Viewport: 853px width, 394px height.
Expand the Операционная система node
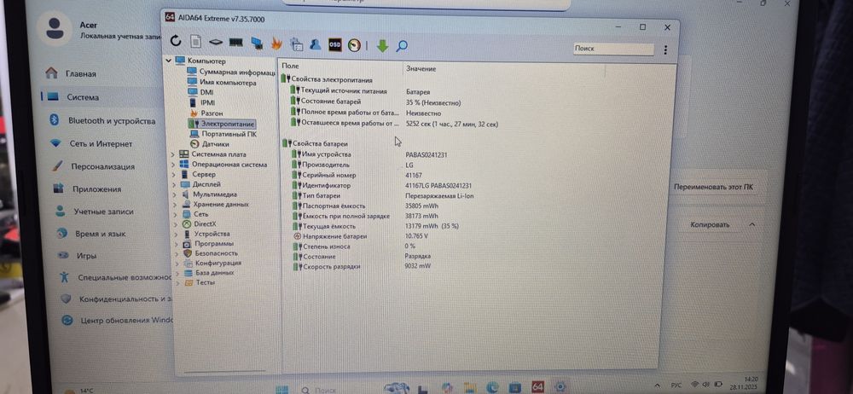173,165
